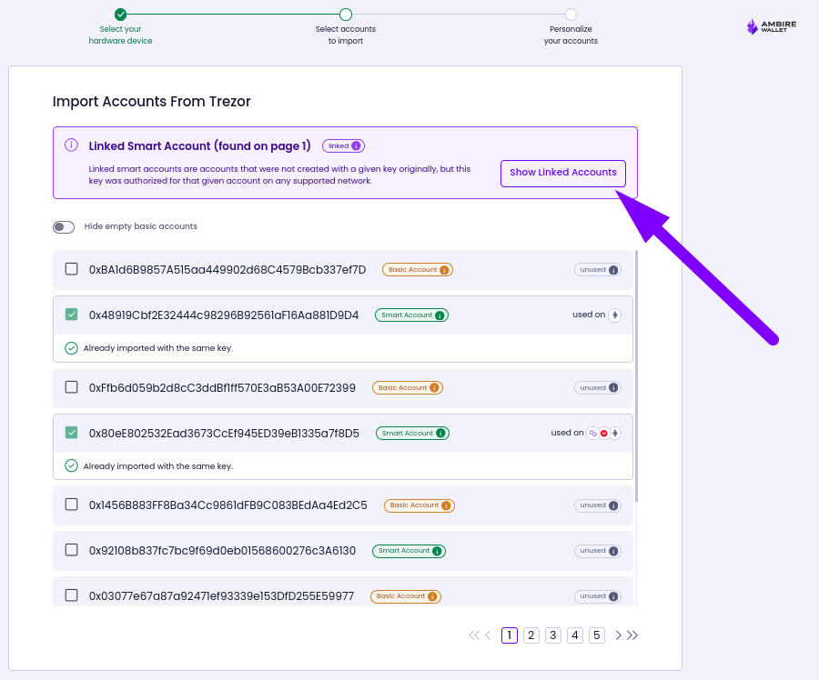
Task: Click Smart Account badge for 0x92108b83
Action: click(x=409, y=551)
